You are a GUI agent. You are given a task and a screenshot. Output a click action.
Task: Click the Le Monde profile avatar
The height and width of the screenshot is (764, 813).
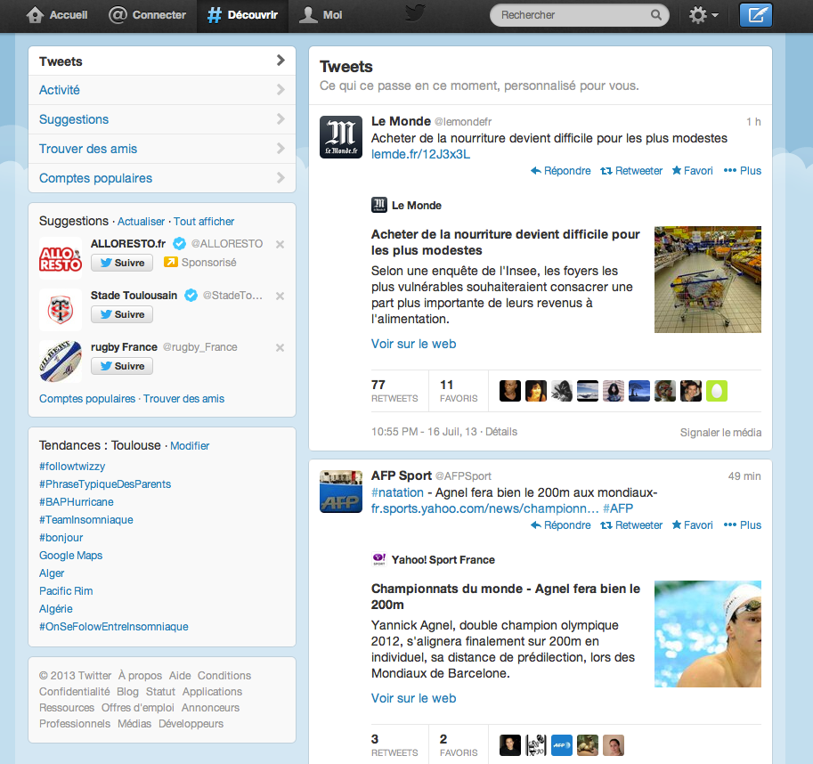tap(341, 137)
